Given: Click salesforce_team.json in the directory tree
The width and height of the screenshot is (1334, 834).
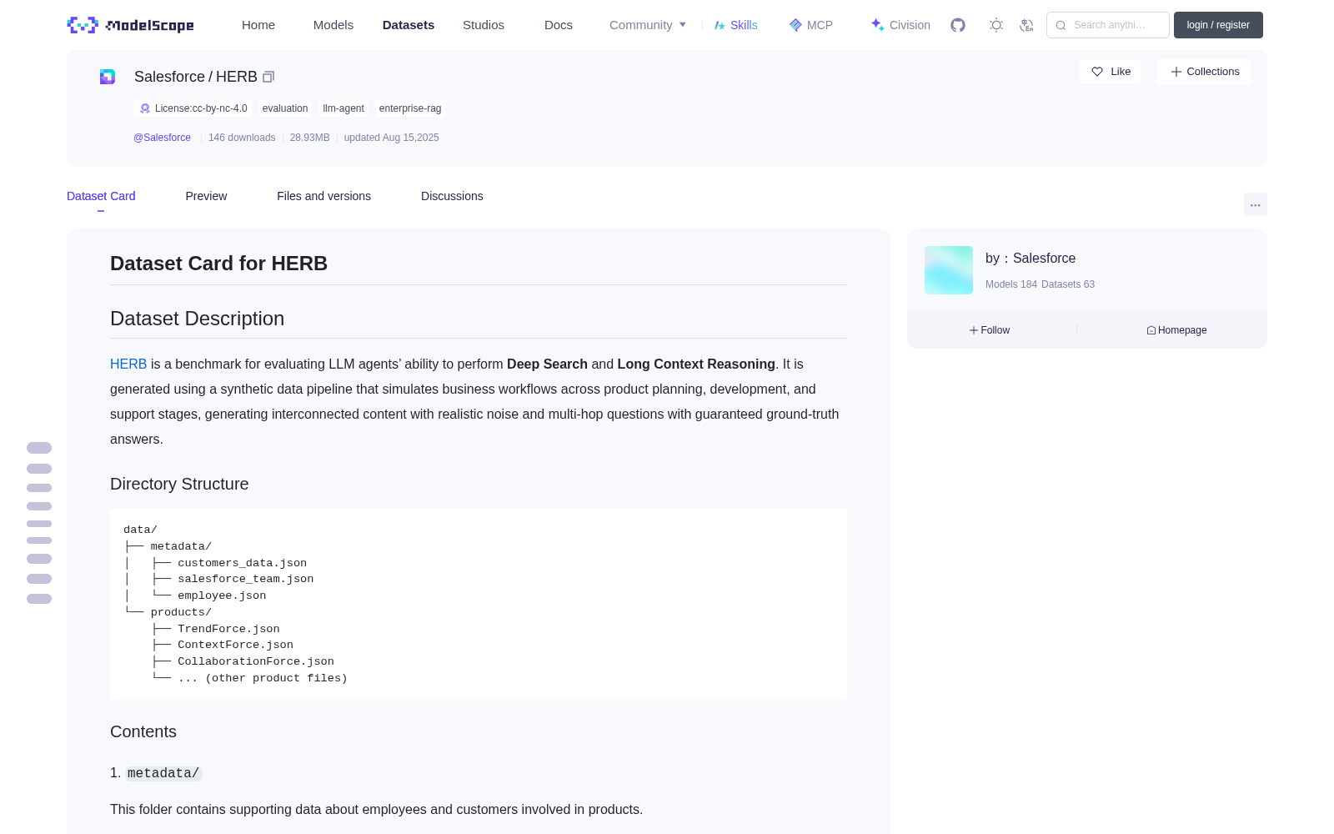Looking at the screenshot, I should point(246,579).
